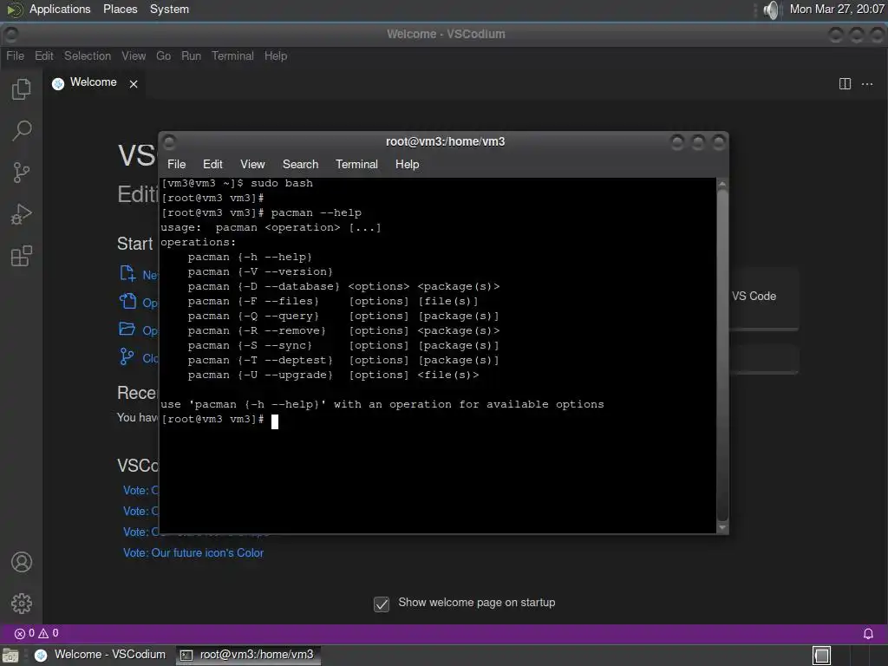Open VSCodium Selection menu
Screen dimensions: 888x666
point(88,55)
